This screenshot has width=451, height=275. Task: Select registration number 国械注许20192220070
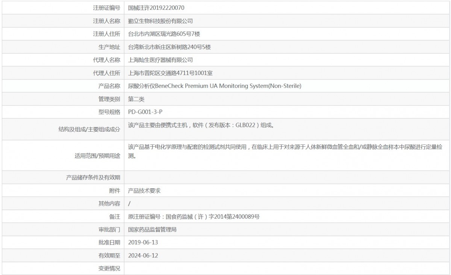pyautogui.click(x=156, y=8)
